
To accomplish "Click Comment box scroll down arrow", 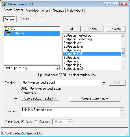I will 122,115.
